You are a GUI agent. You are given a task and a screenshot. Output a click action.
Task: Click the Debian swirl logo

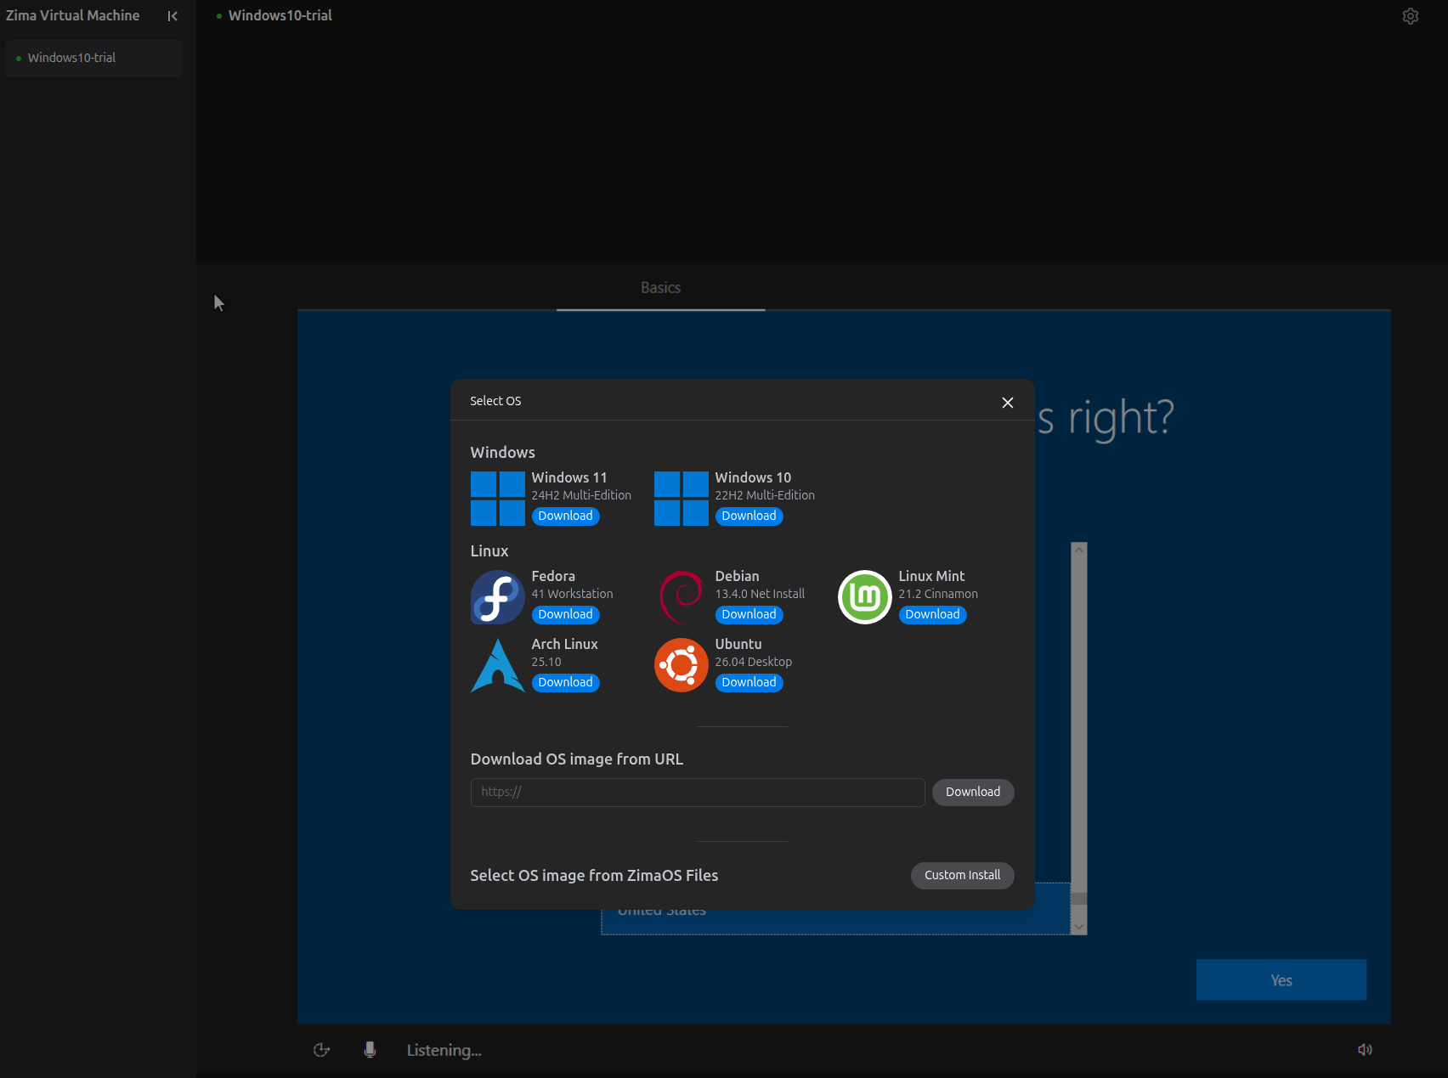point(682,597)
